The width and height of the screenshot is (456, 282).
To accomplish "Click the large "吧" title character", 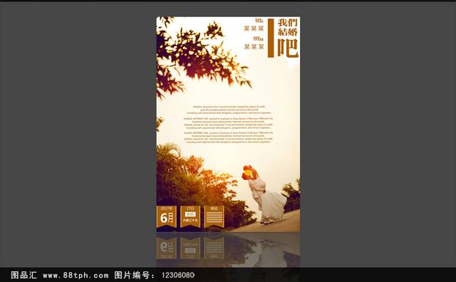I will (288, 48).
